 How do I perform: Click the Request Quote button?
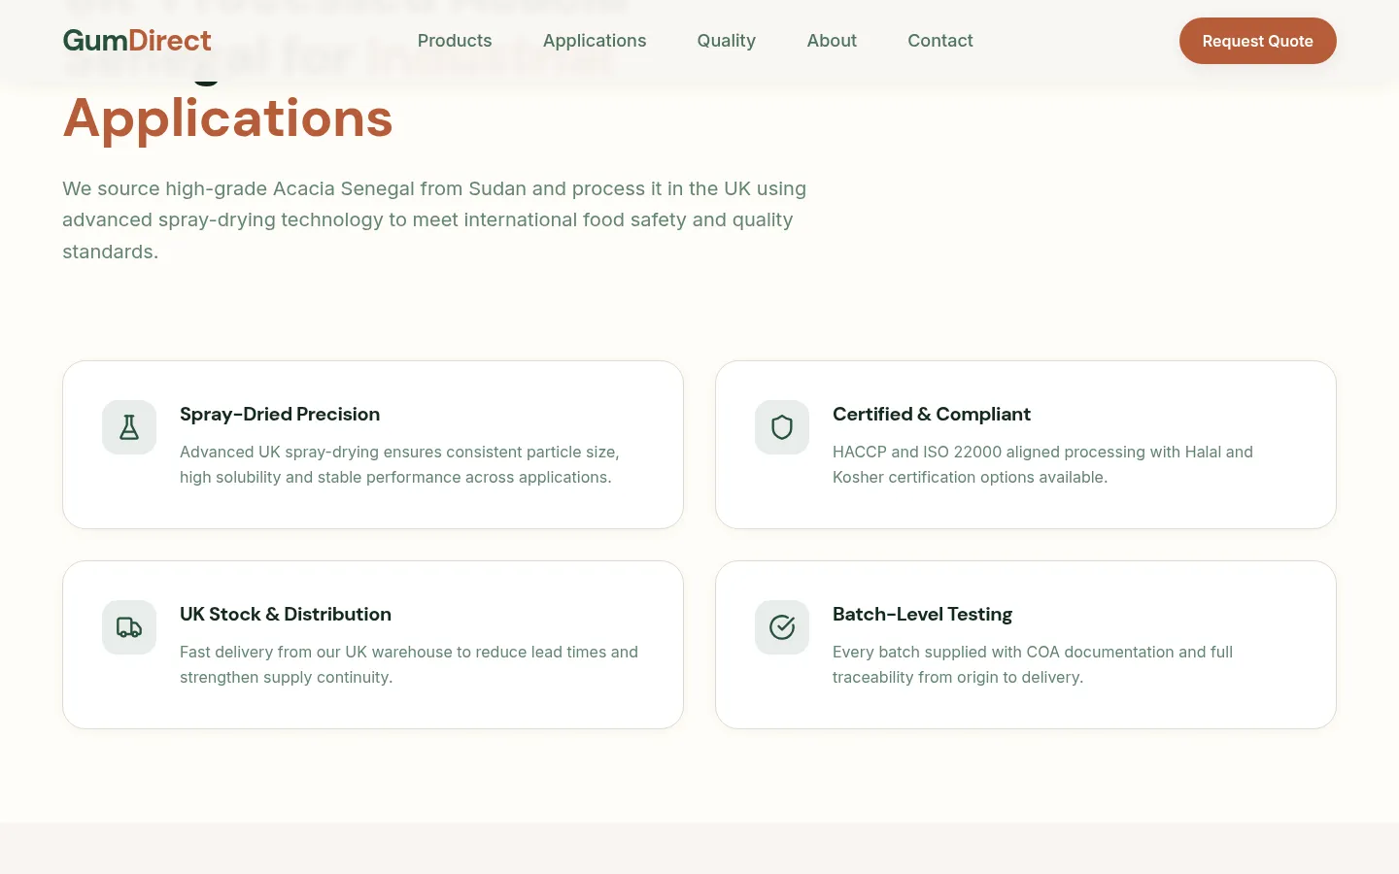point(1258,41)
